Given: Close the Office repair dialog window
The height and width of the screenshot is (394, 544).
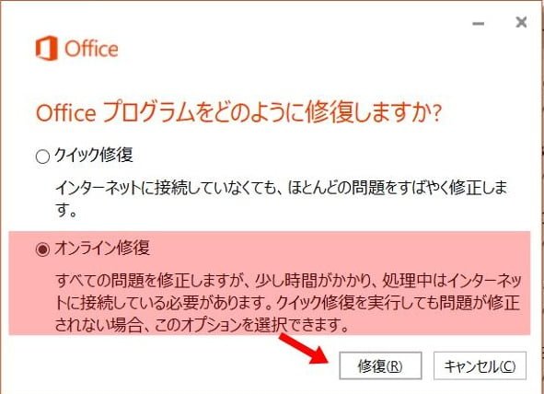Looking at the screenshot, I should click(x=521, y=22).
